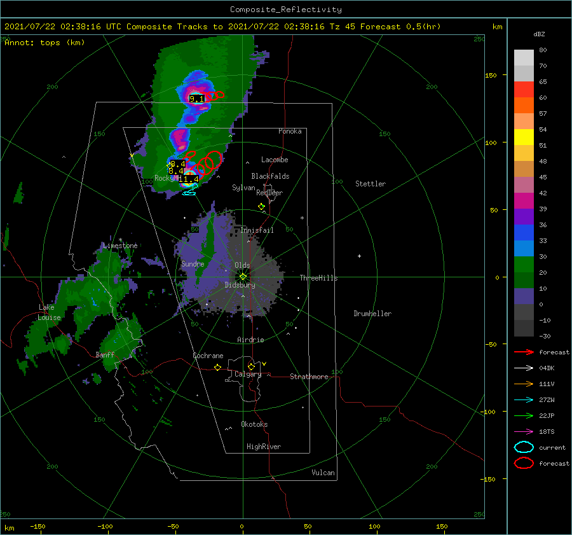Click the Sundre city label

(193, 263)
